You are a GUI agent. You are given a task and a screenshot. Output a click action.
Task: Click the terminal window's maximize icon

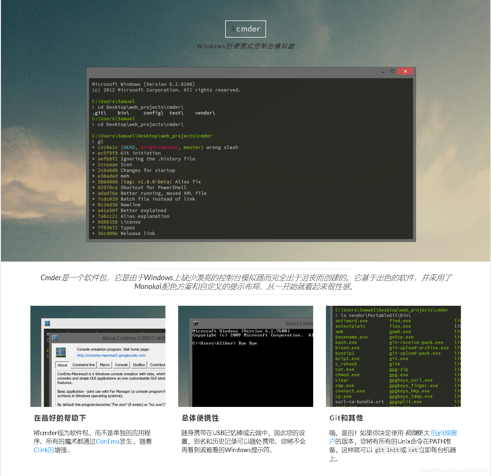click(x=392, y=71)
